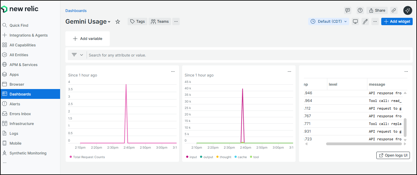Open New Relic AI assistant sparkle icon
The image size is (417, 175).
(407, 10)
